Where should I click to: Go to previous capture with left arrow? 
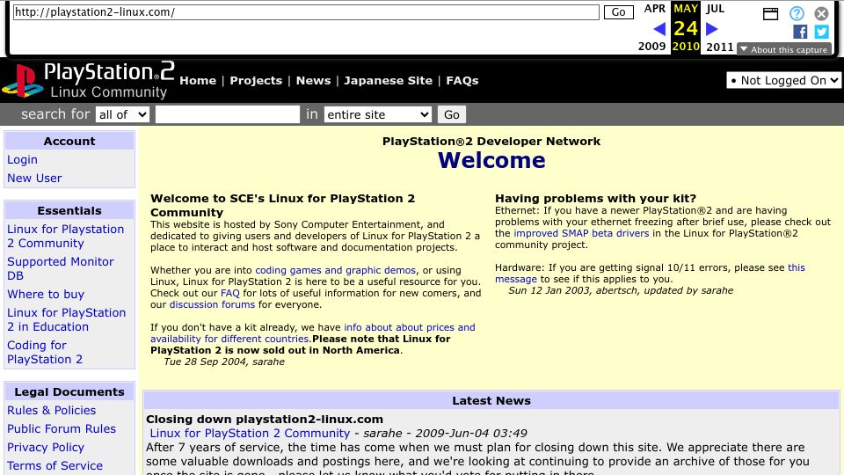[659, 29]
